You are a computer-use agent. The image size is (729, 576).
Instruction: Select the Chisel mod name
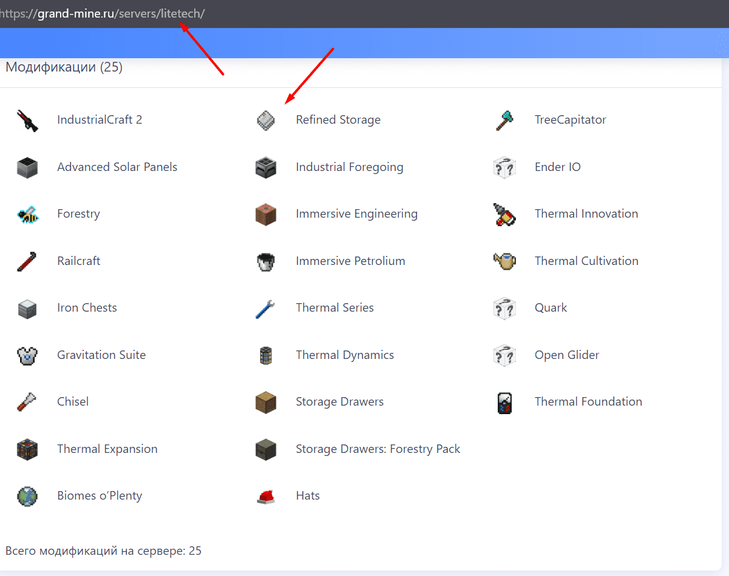coord(73,402)
